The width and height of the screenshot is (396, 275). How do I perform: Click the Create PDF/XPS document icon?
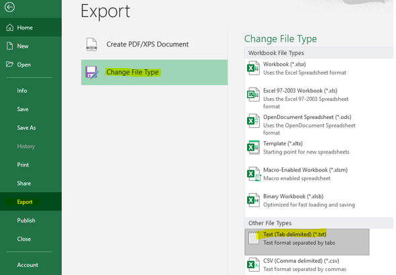[x=91, y=44]
